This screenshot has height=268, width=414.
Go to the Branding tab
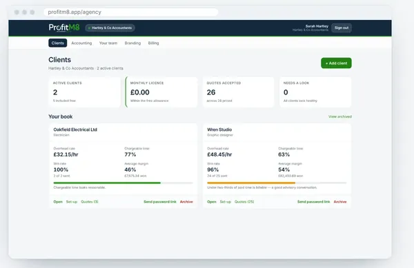point(132,43)
